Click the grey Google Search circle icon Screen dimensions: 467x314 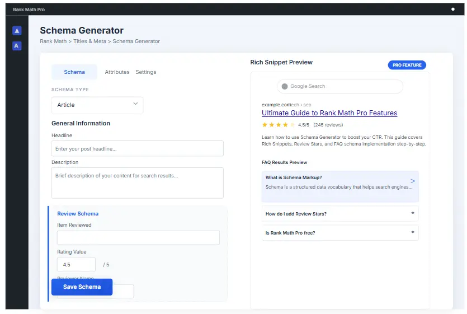pos(285,86)
